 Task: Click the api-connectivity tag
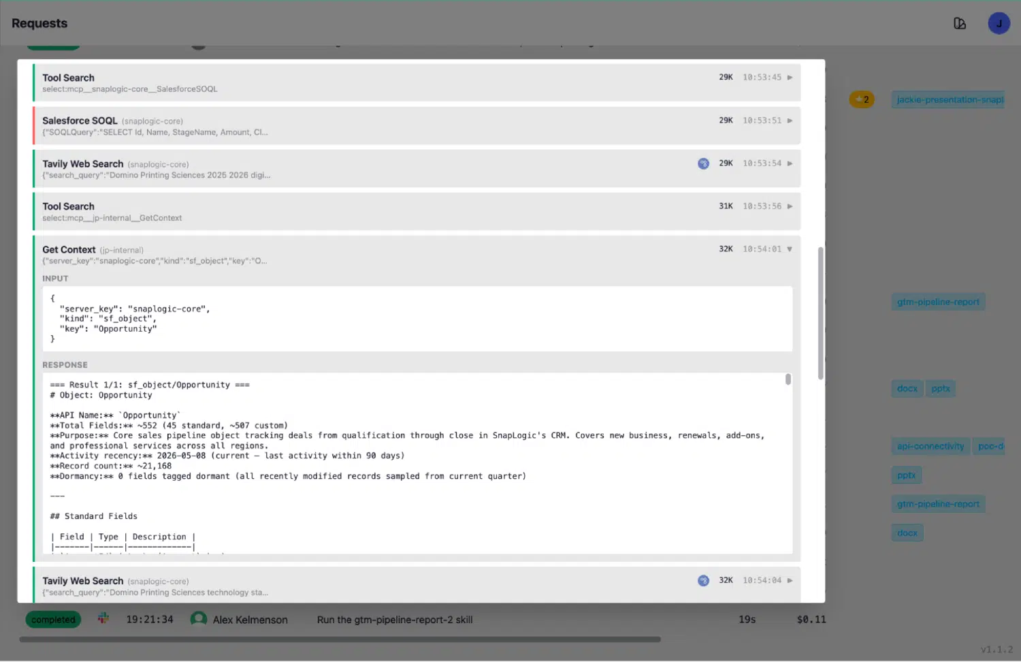(930, 447)
